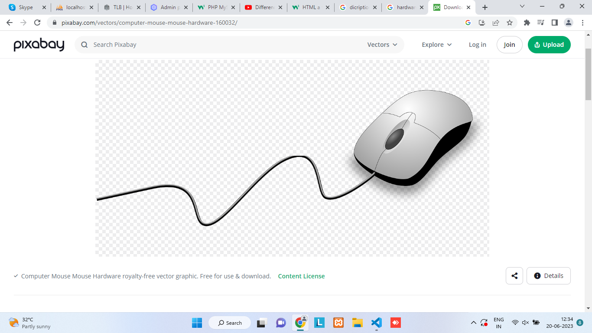
Task: Open the Chrome three-dot menu
Action: [x=582, y=23]
